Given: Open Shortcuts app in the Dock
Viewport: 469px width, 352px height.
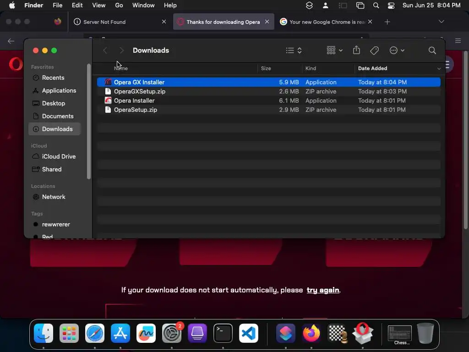Looking at the screenshot, I should (286, 333).
